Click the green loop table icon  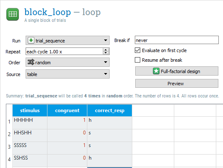[13, 14]
